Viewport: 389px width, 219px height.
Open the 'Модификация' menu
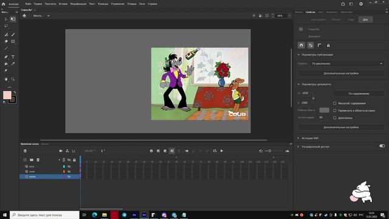pos(78,4)
